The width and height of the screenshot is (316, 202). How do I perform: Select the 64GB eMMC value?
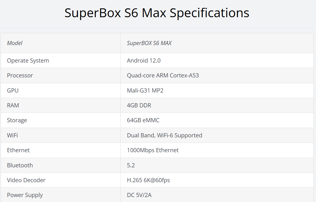click(x=143, y=120)
